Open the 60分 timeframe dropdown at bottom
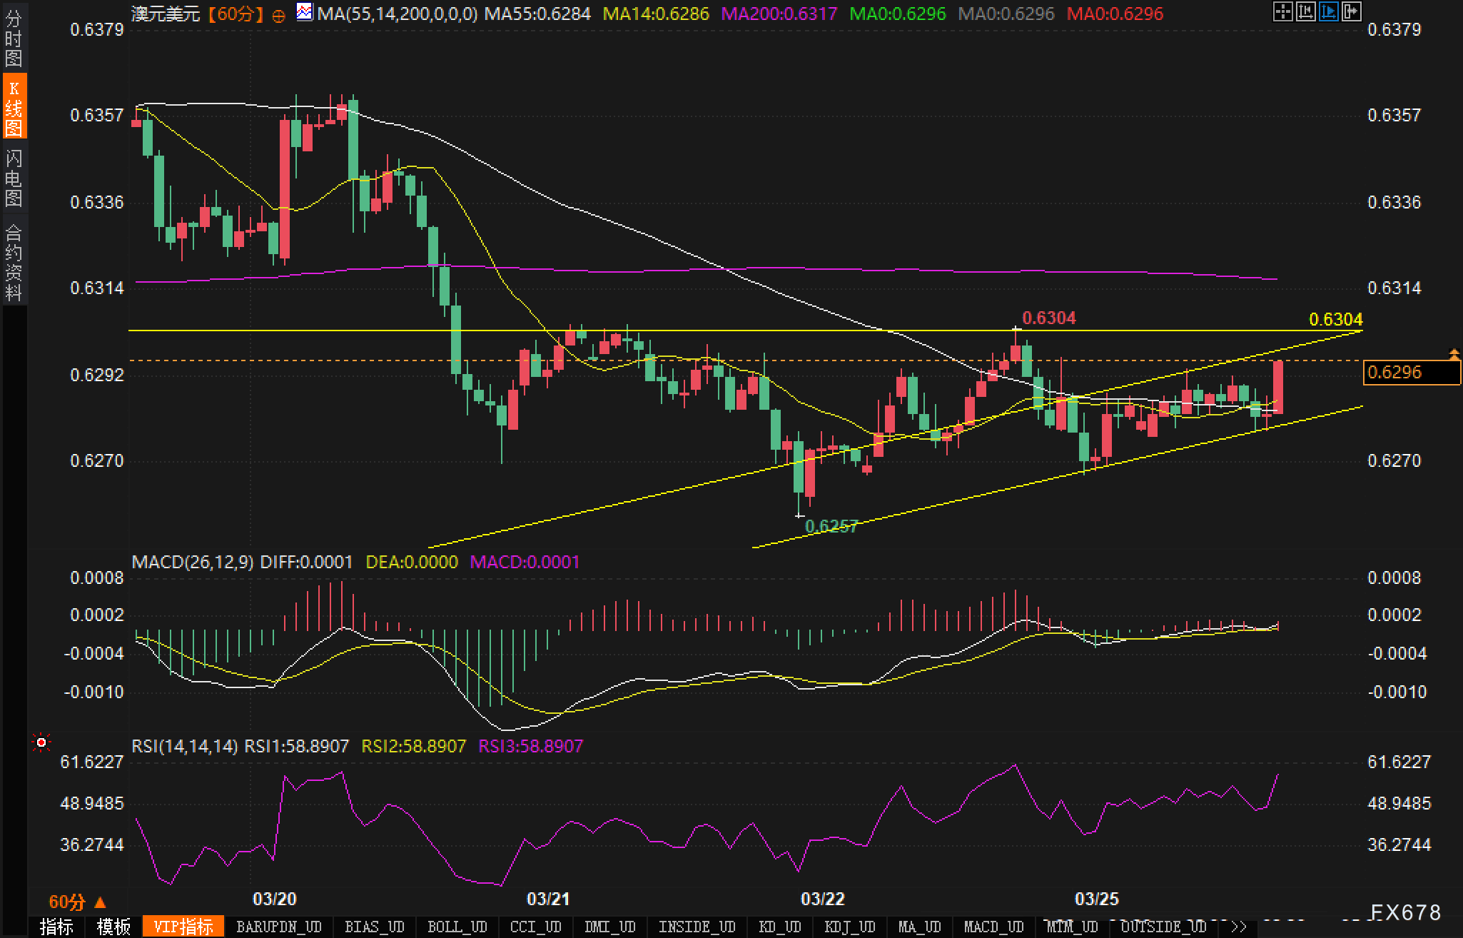This screenshot has height=938, width=1463. 77,902
